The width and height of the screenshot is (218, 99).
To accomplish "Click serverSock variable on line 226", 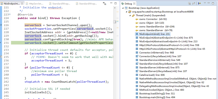I will pyautogui.click(x=33, y=25).
